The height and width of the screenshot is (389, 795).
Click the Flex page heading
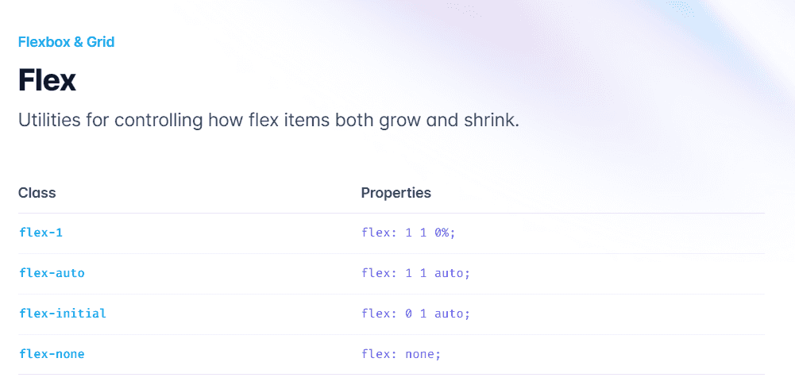[x=47, y=80]
